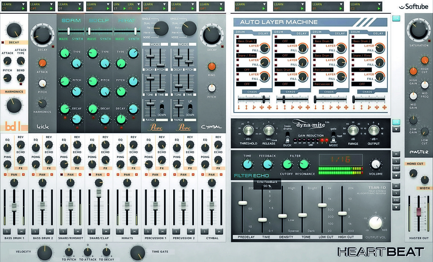433x262 pixels.
Task: Solo the Cymbal channel
Action: (204, 231)
